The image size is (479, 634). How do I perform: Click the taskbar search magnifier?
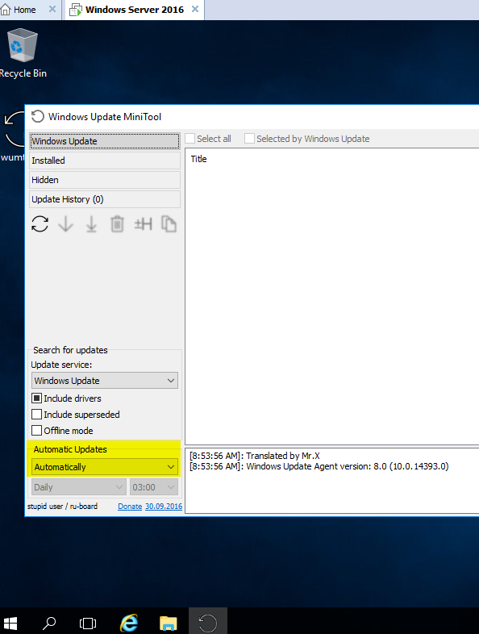[49, 623]
